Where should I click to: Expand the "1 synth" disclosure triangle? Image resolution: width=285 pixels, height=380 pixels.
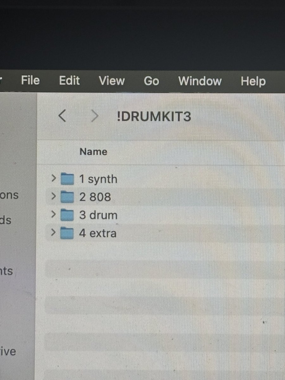pyautogui.click(x=54, y=179)
